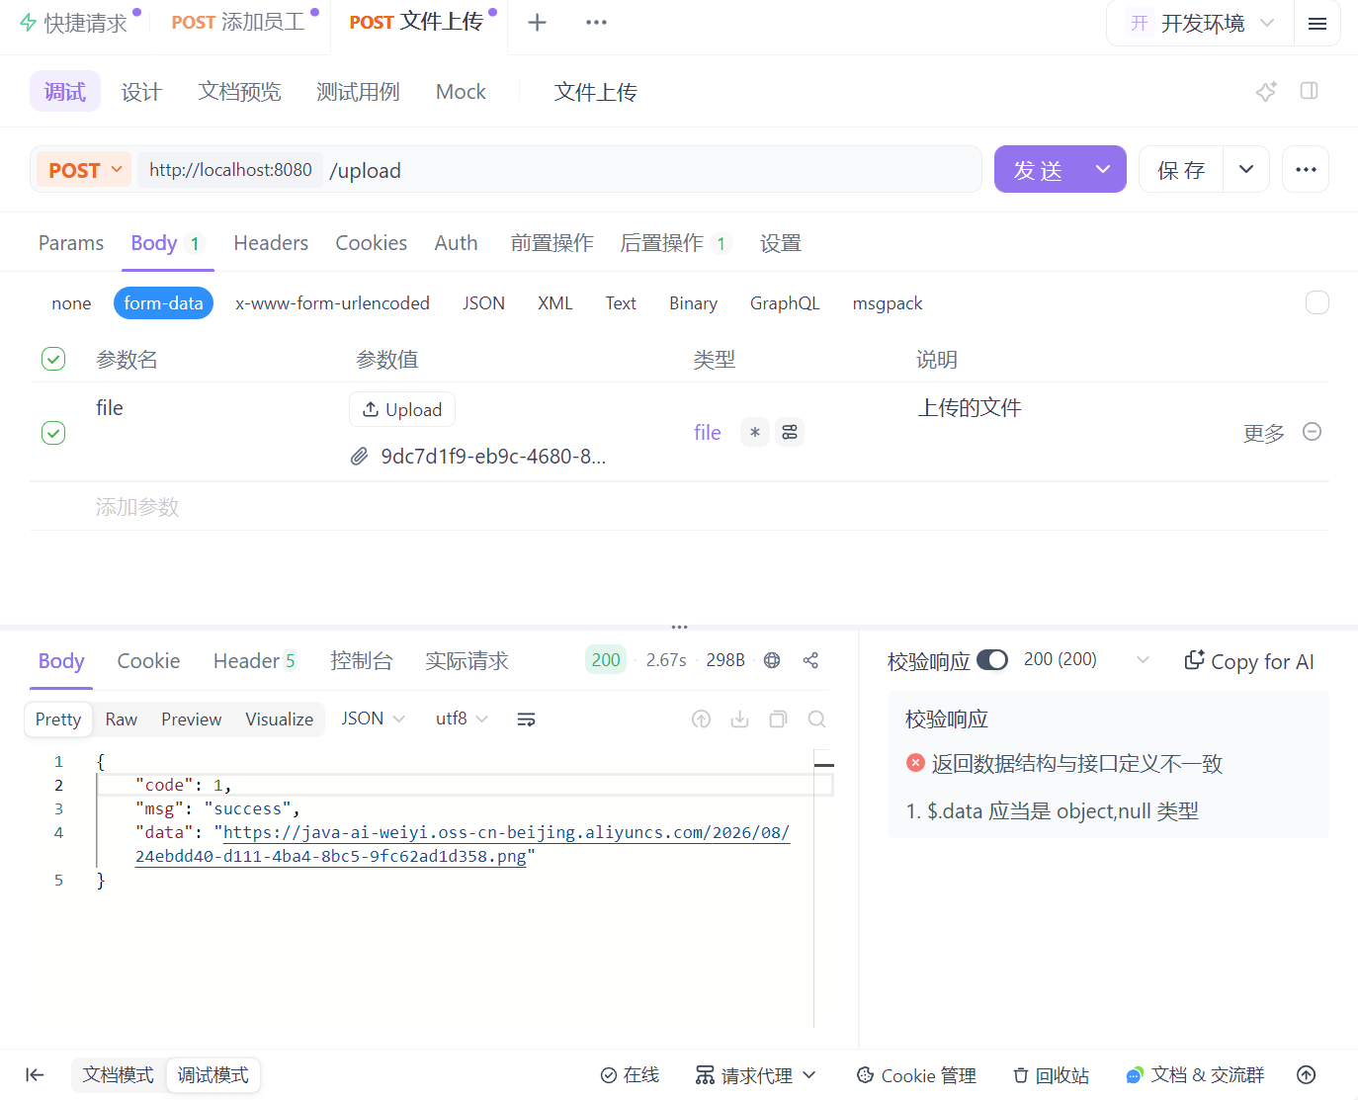Remove the file parameter with minus icon
Image resolution: width=1358 pixels, height=1100 pixels.
tap(1313, 432)
